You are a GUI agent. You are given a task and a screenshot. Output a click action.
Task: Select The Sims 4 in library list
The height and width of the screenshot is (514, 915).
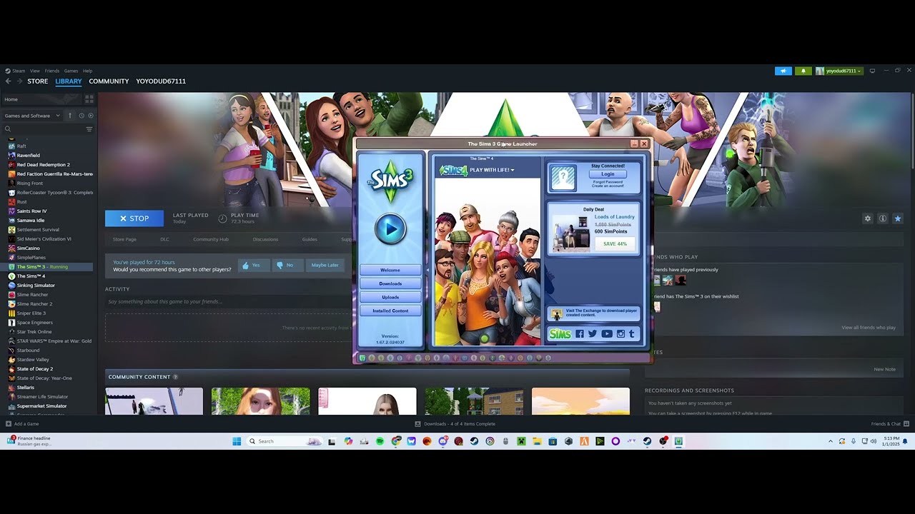tap(31, 276)
